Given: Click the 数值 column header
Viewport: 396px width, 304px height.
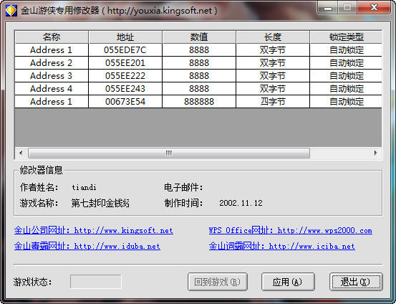Looking at the screenshot, I should pyautogui.click(x=199, y=37).
